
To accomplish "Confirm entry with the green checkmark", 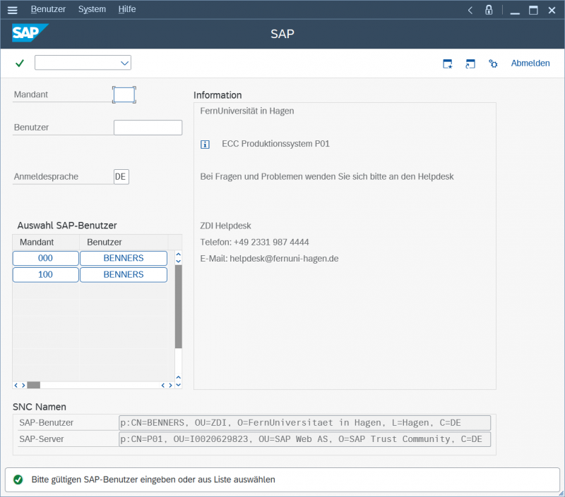I will [20, 63].
